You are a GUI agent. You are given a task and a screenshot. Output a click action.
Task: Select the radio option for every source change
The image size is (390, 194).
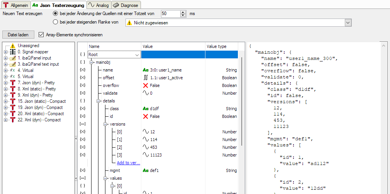(x=56, y=14)
